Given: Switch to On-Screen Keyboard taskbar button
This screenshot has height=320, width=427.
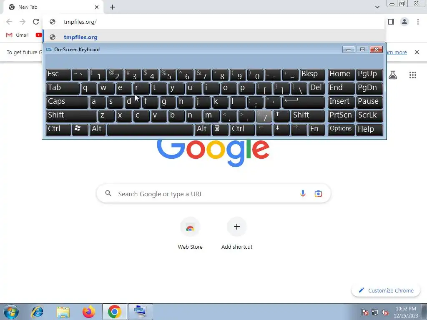Looking at the screenshot, I should [x=140, y=312].
